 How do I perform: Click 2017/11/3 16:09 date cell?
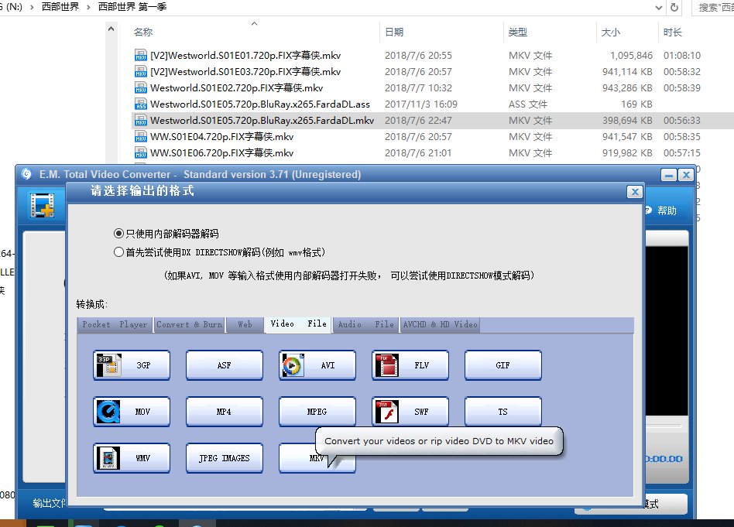point(421,104)
